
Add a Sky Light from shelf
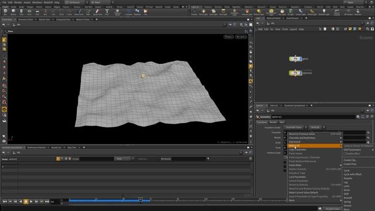pos(282,12)
